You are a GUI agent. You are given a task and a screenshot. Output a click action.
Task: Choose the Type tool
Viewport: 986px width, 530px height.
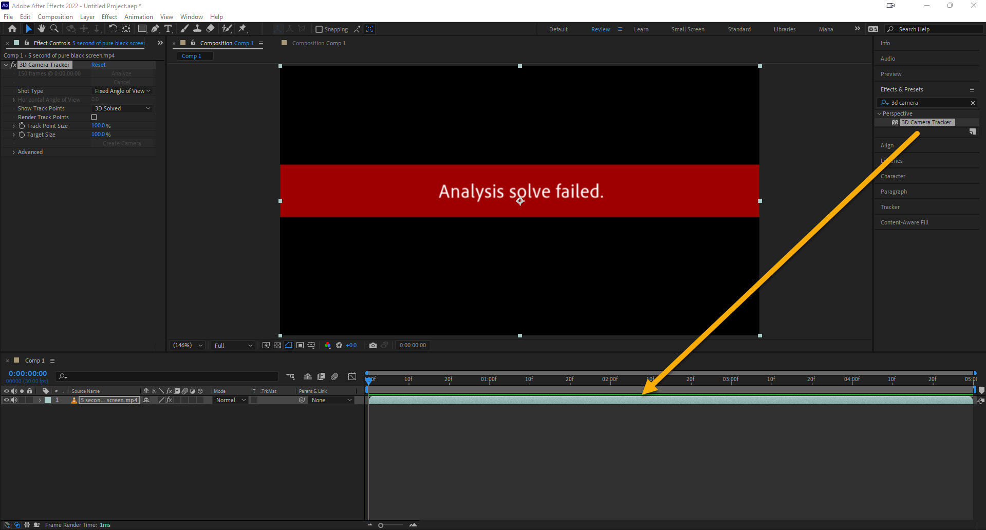168,29
